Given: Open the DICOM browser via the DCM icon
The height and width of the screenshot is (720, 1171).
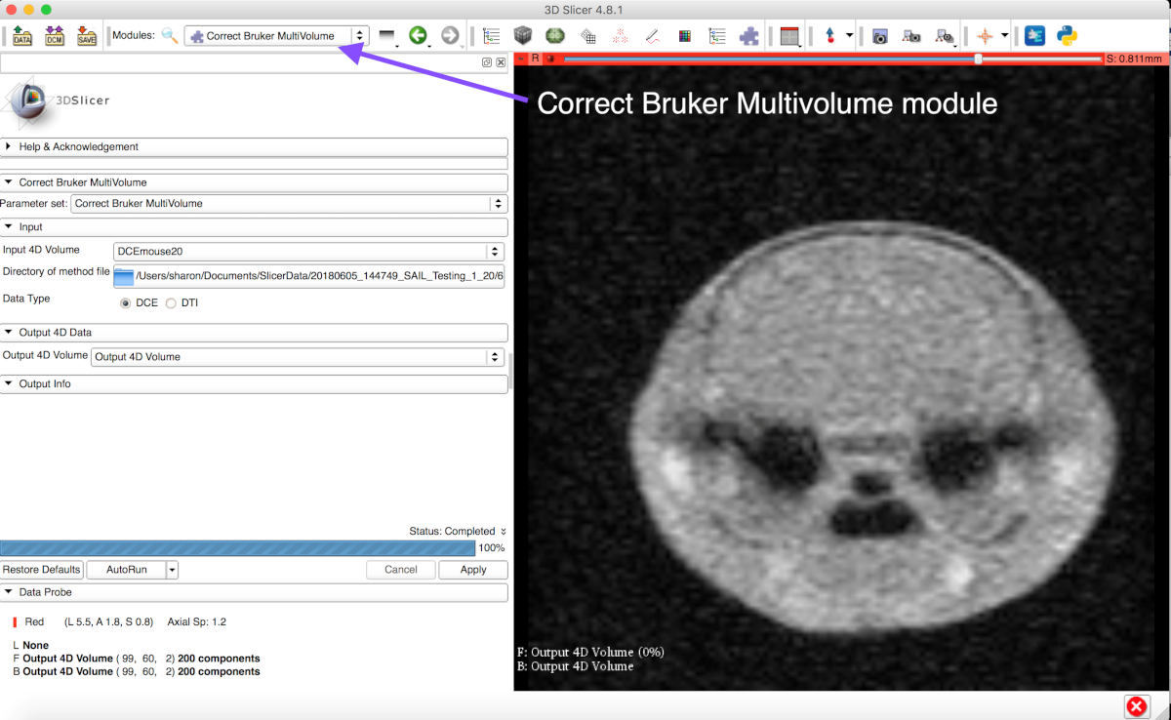Looking at the screenshot, I should pyautogui.click(x=55, y=35).
